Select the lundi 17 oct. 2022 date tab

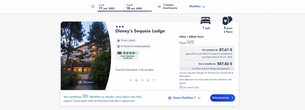110,7
